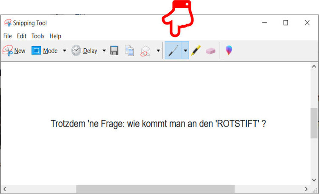Screen dimensions: 319x194
Task: Minimize the Snipping Tool window
Action: [x=264, y=22]
